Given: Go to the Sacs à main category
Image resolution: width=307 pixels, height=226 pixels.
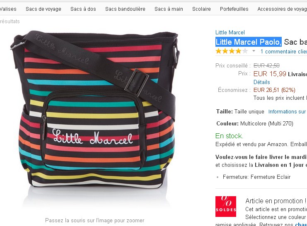Looking at the screenshot, I should [169, 9].
